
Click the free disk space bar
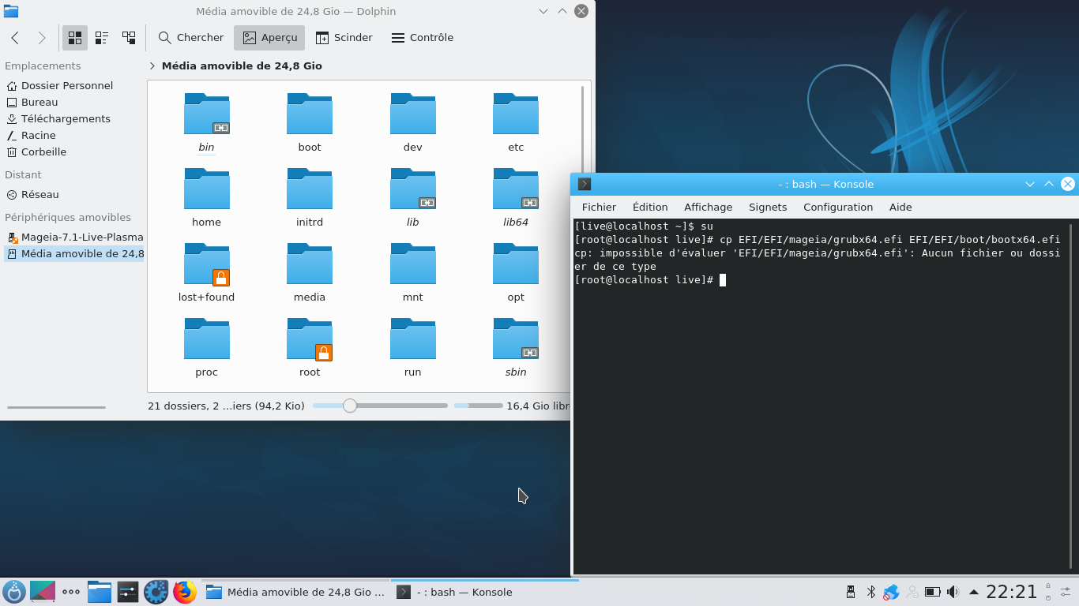(x=478, y=406)
